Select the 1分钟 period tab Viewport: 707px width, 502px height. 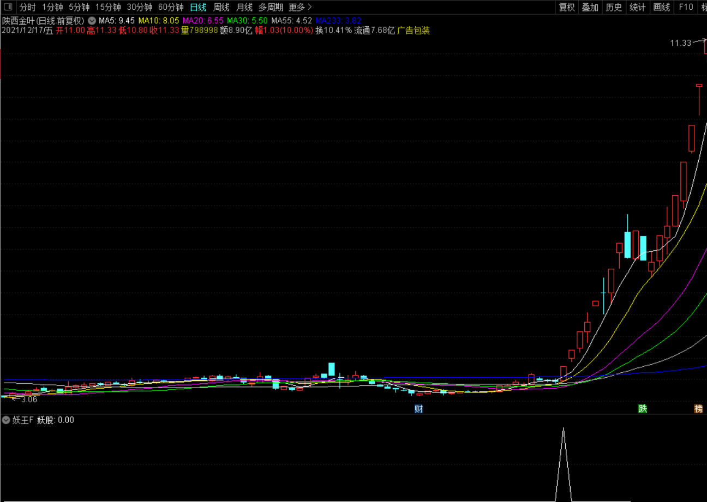[52, 7]
